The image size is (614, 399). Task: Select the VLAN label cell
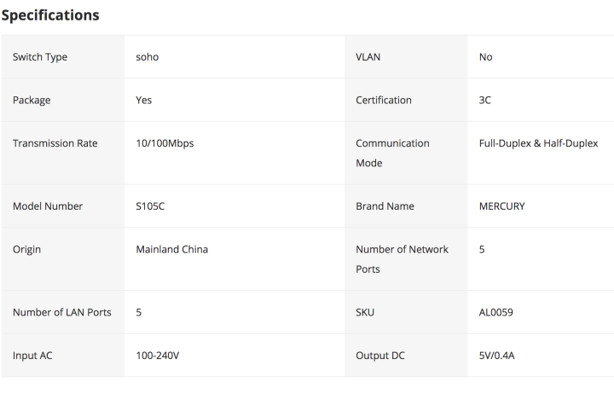(x=369, y=57)
